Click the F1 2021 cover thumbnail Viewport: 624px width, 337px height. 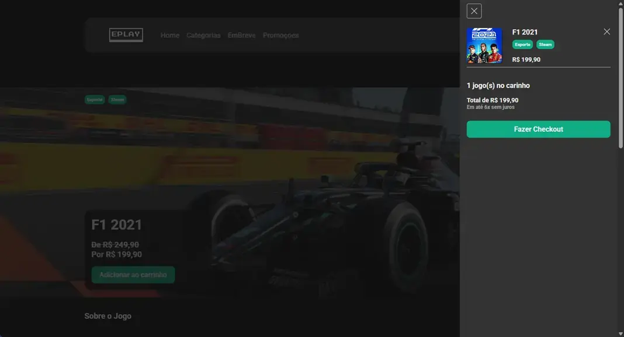point(484,45)
